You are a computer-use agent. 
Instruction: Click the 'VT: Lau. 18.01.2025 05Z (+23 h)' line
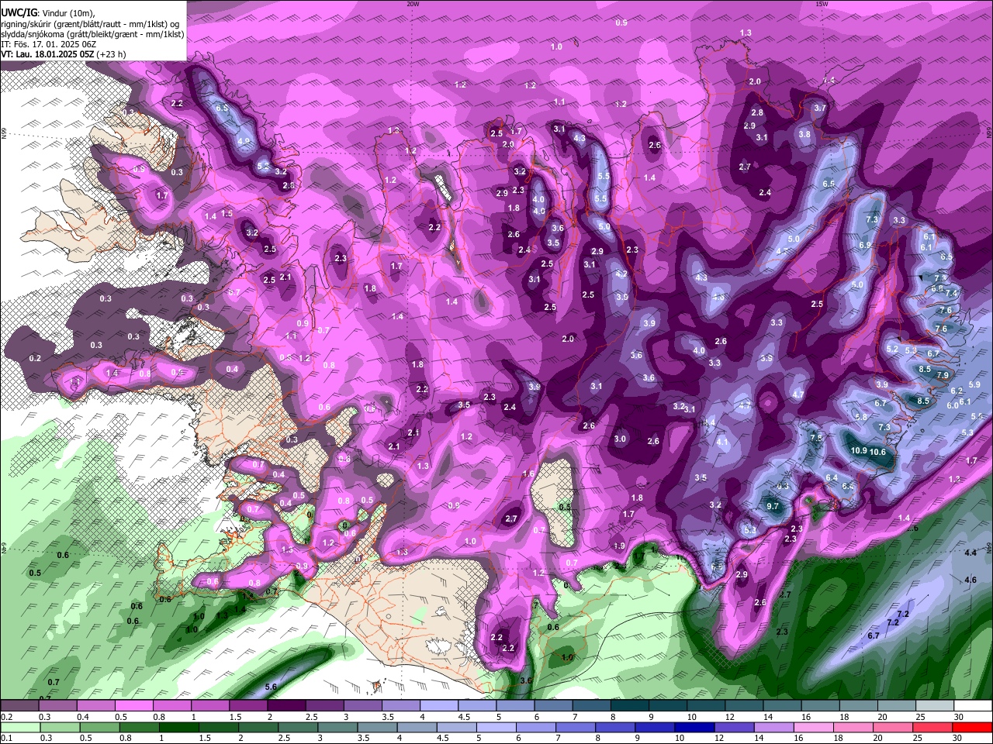click(x=64, y=54)
